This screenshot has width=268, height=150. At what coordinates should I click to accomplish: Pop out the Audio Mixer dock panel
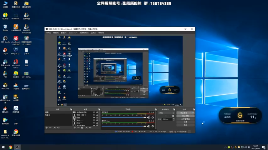[x=155, y=110]
